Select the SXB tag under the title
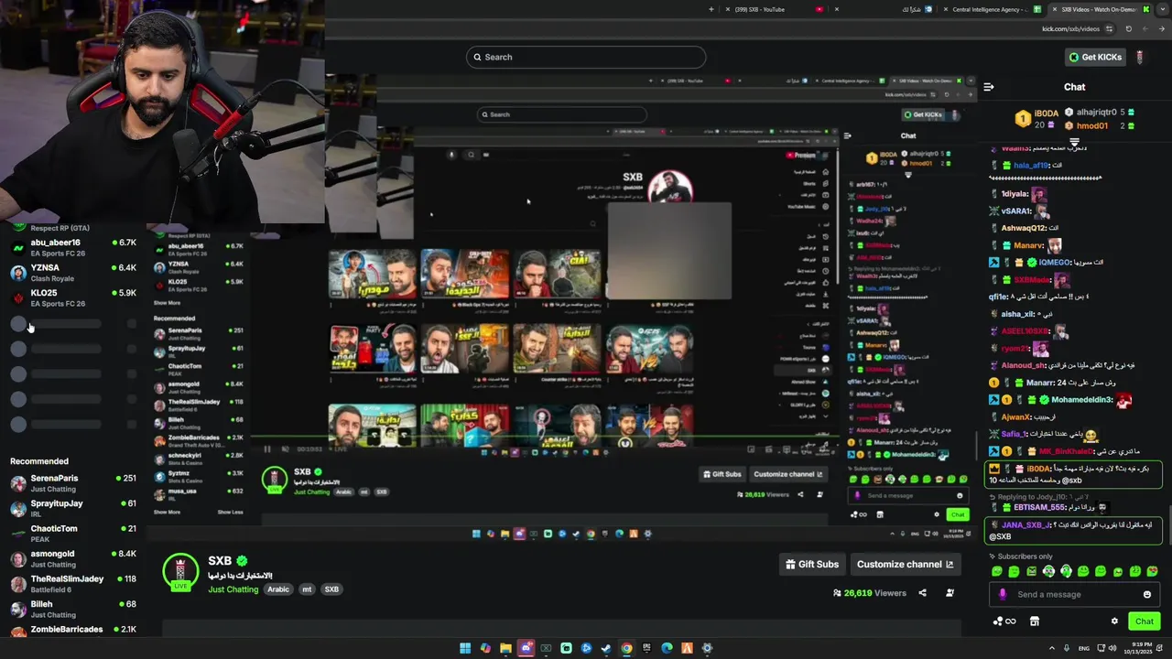 [x=331, y=589]
